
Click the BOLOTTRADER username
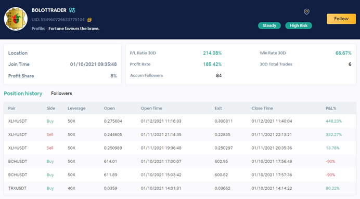49,10
